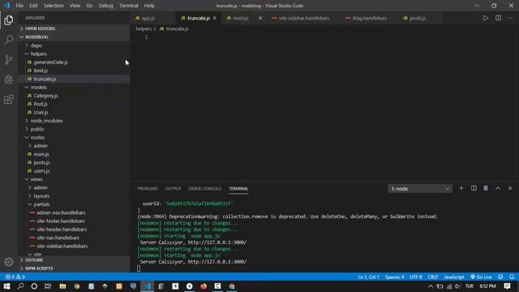Collapse the helpers folder
Screen dimensions: 519x292
point(74,54)
